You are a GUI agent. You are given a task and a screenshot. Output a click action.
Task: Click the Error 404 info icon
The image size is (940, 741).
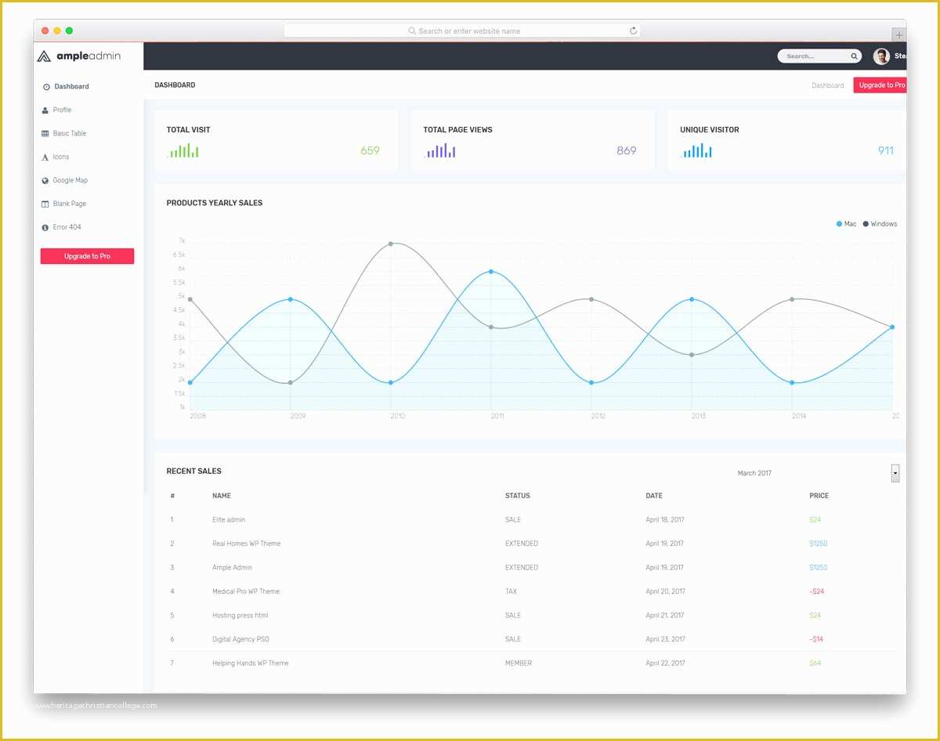tap(45, 228)
